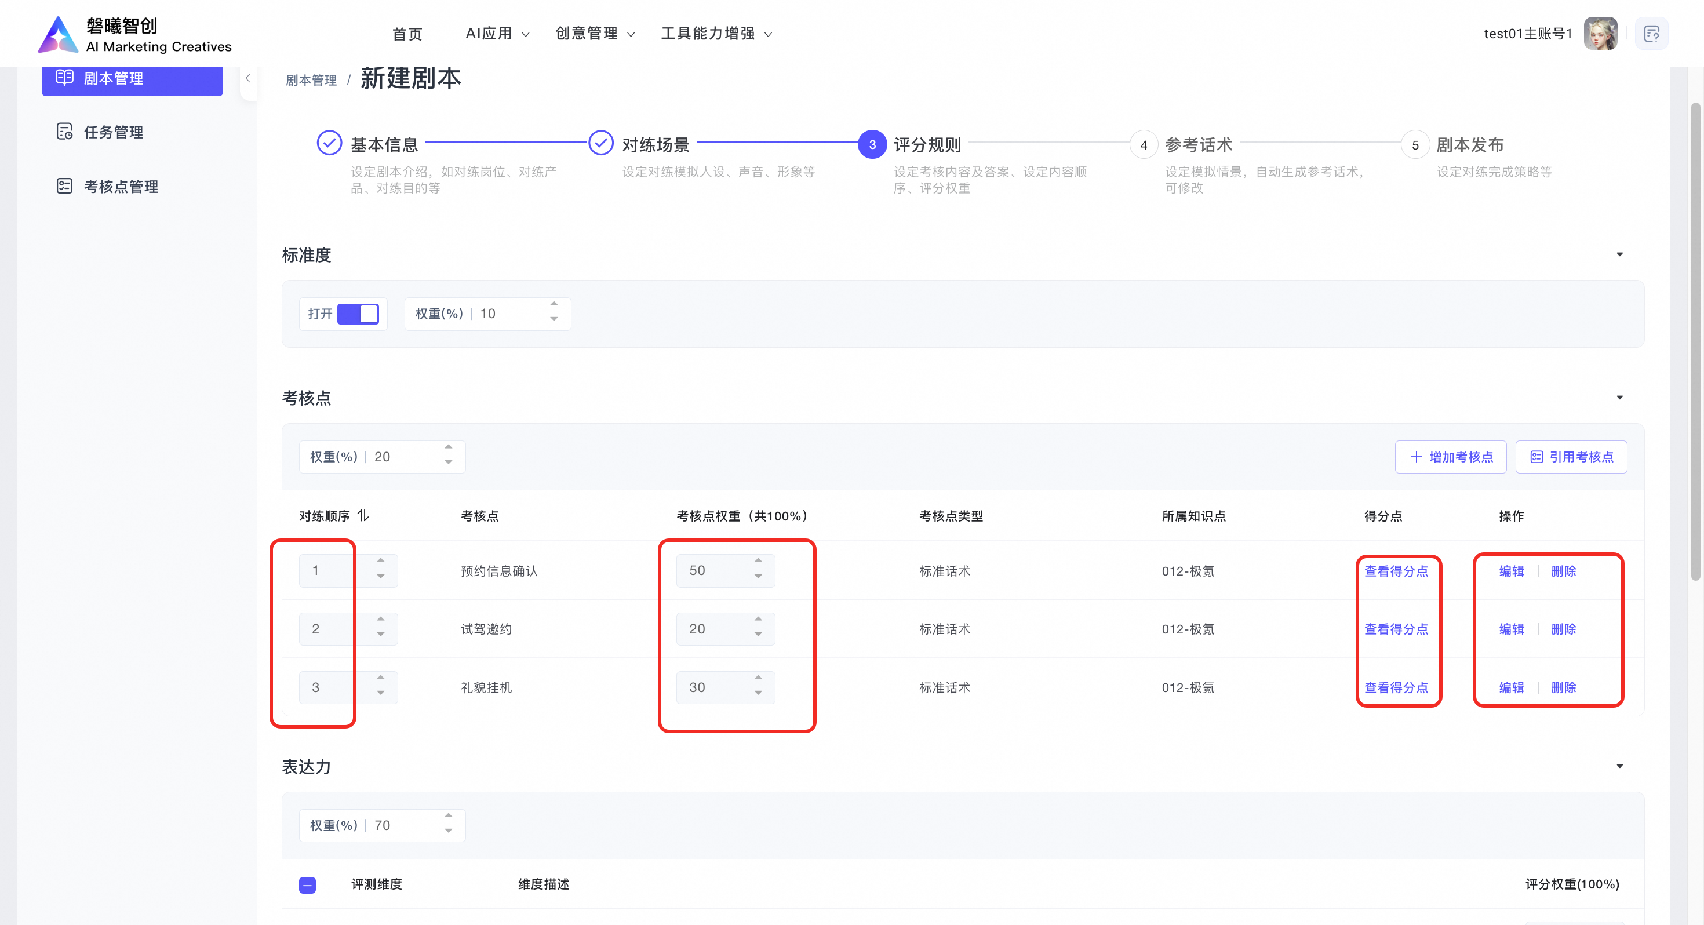The height and width of the screenshot is (925, 1704).
Task: Increase order of 预约信息确认 row
Action: (380, 562)
